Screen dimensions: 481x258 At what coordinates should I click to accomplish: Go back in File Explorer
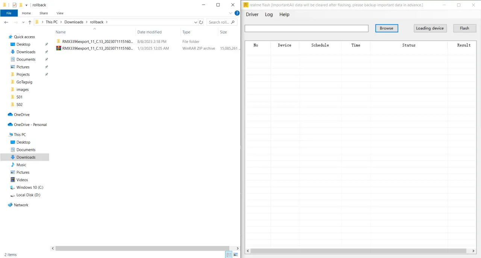[x=6, y=22]
